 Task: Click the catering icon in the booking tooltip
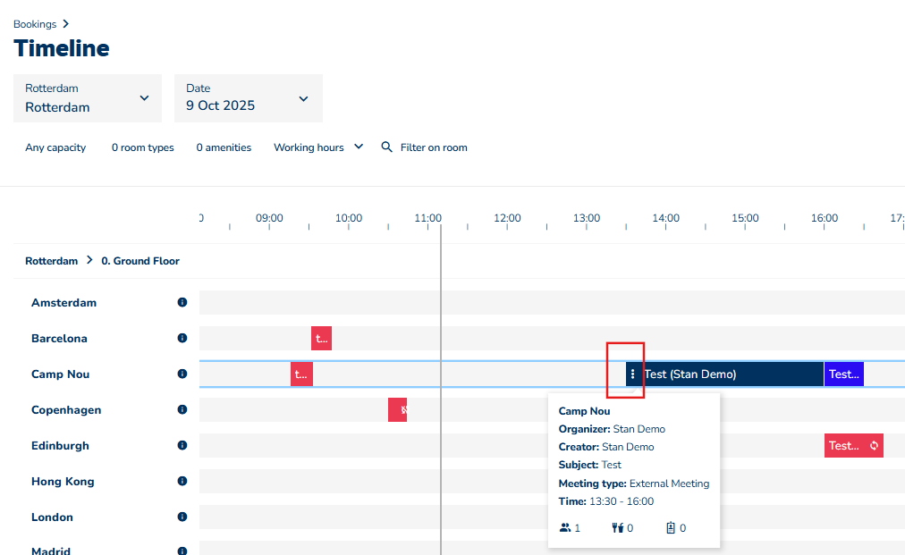tap(617, 528)
